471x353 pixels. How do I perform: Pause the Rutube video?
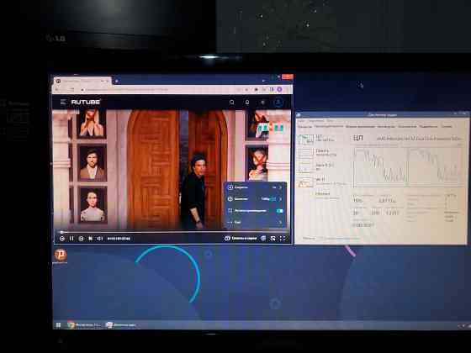pos(71,239)
